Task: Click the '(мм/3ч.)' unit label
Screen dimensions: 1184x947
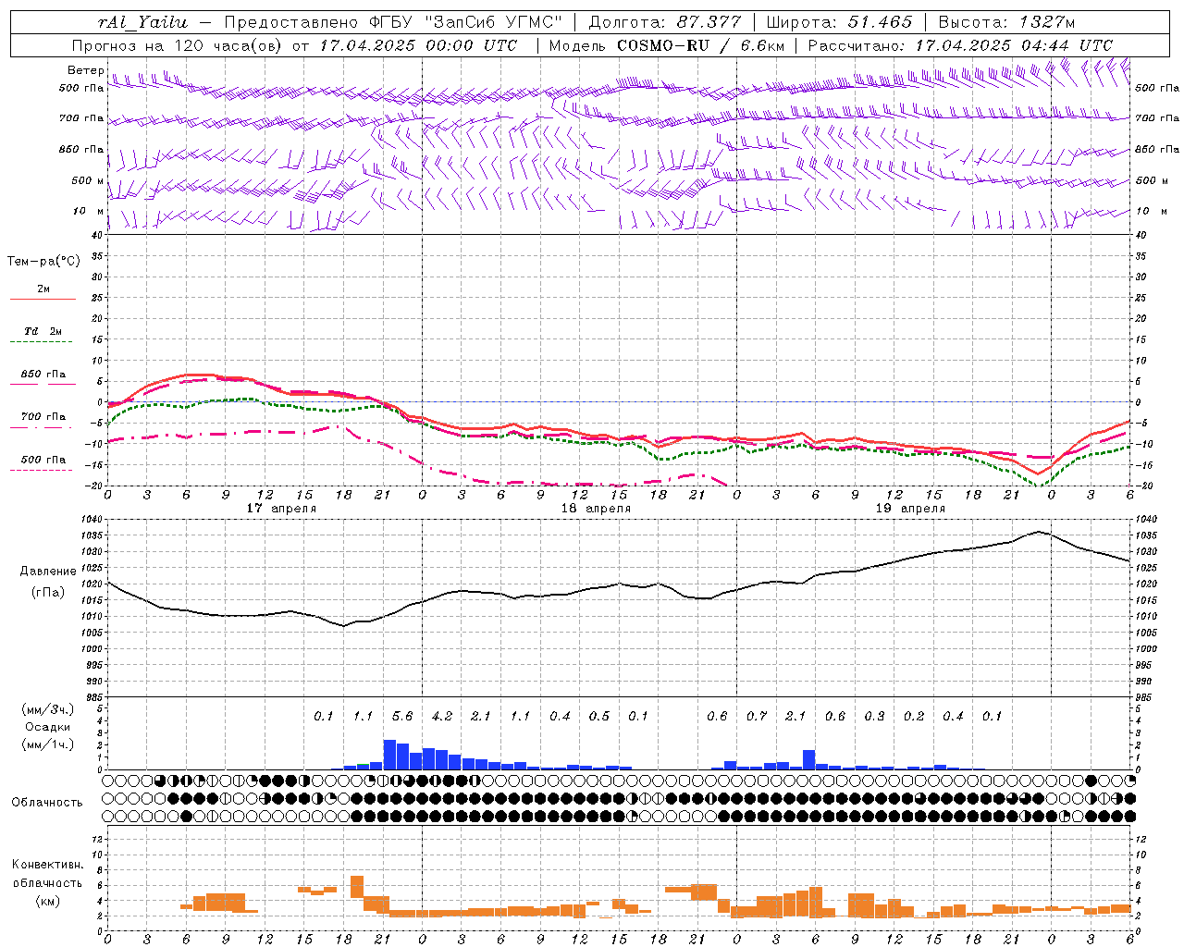Action: click(48, 709)
